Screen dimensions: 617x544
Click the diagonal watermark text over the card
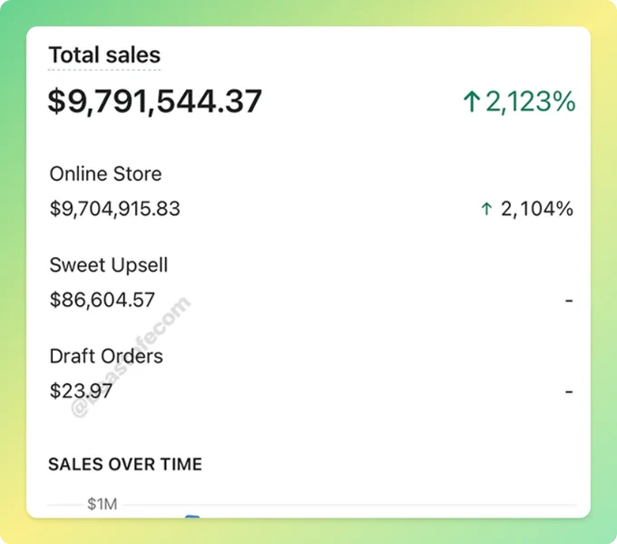131,357
